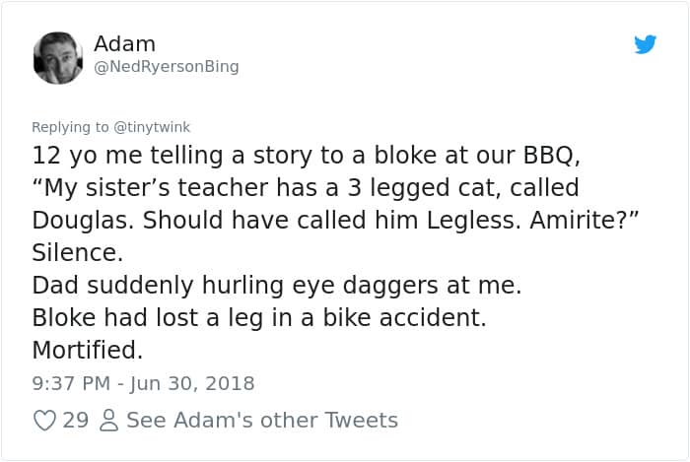Click the word "Mortified."
The height and width of the screenshot is (462, 690).
(x=88, y=350)
